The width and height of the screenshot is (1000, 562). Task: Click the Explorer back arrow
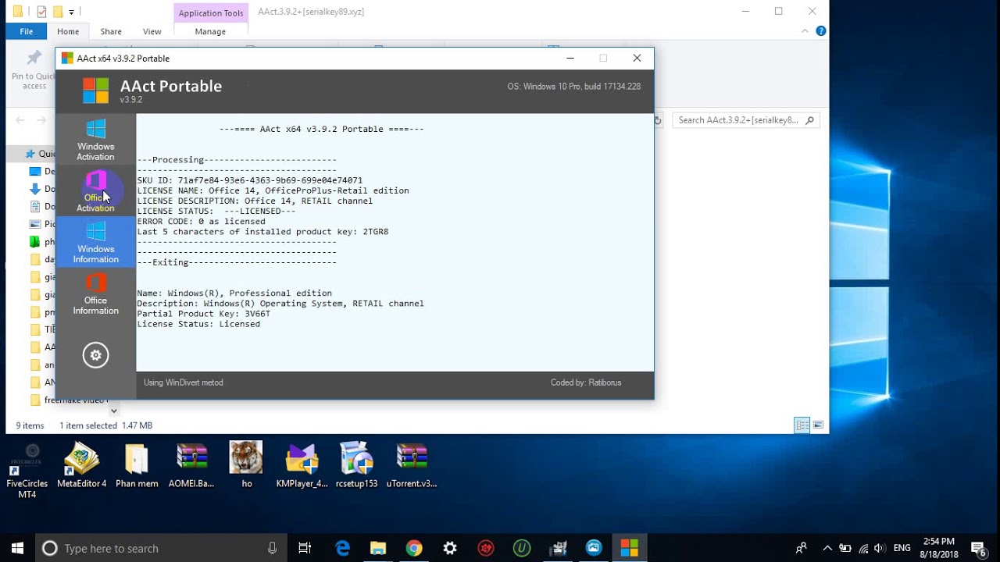pyautogui.click(x=20, y=120)
